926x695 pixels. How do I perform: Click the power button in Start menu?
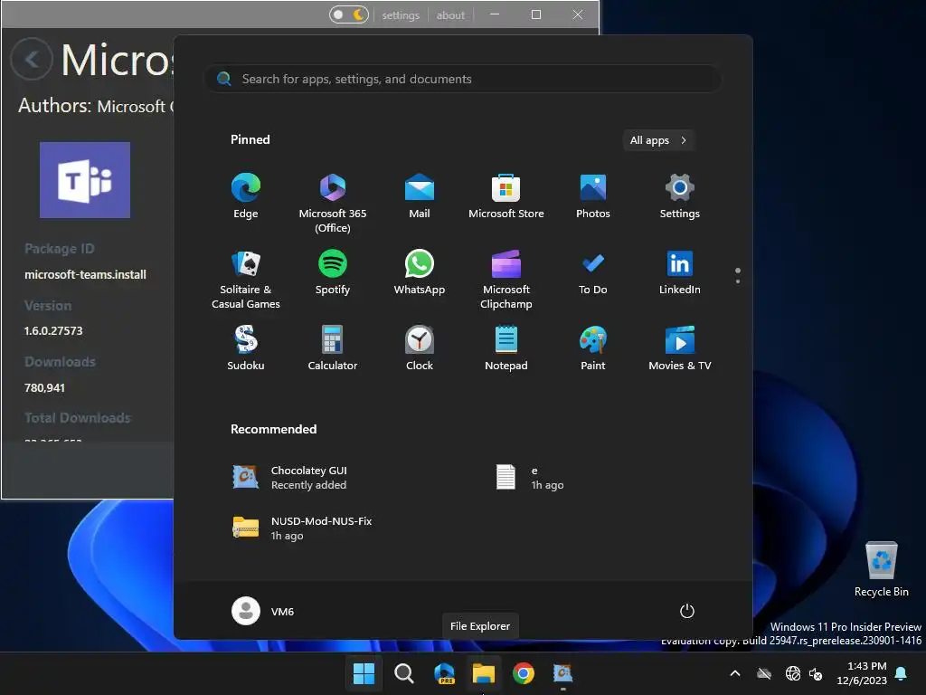coord(687,611)
